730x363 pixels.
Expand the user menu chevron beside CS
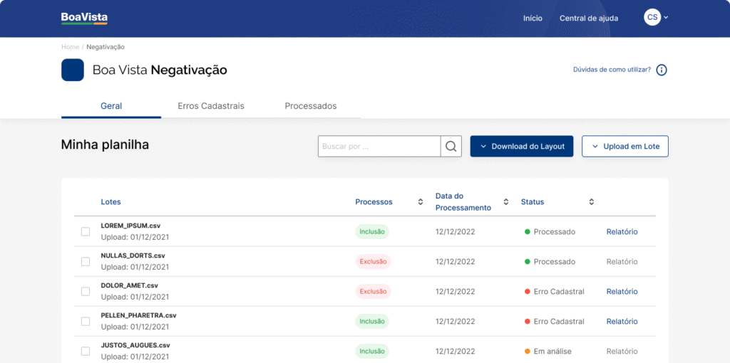coord(666,18)
